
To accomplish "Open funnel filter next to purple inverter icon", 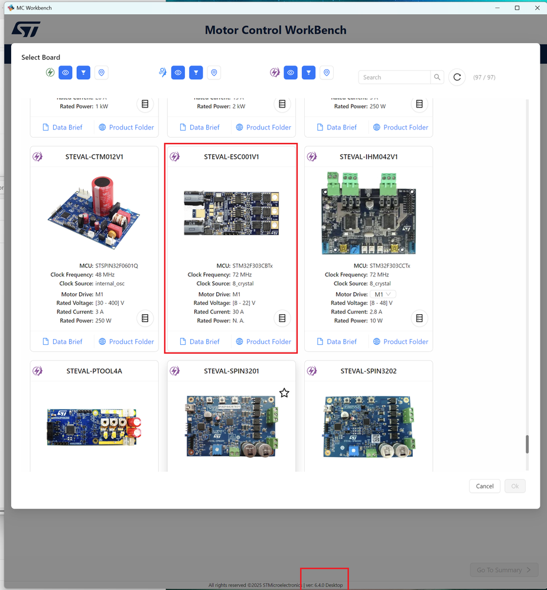I will pos(309,73).
